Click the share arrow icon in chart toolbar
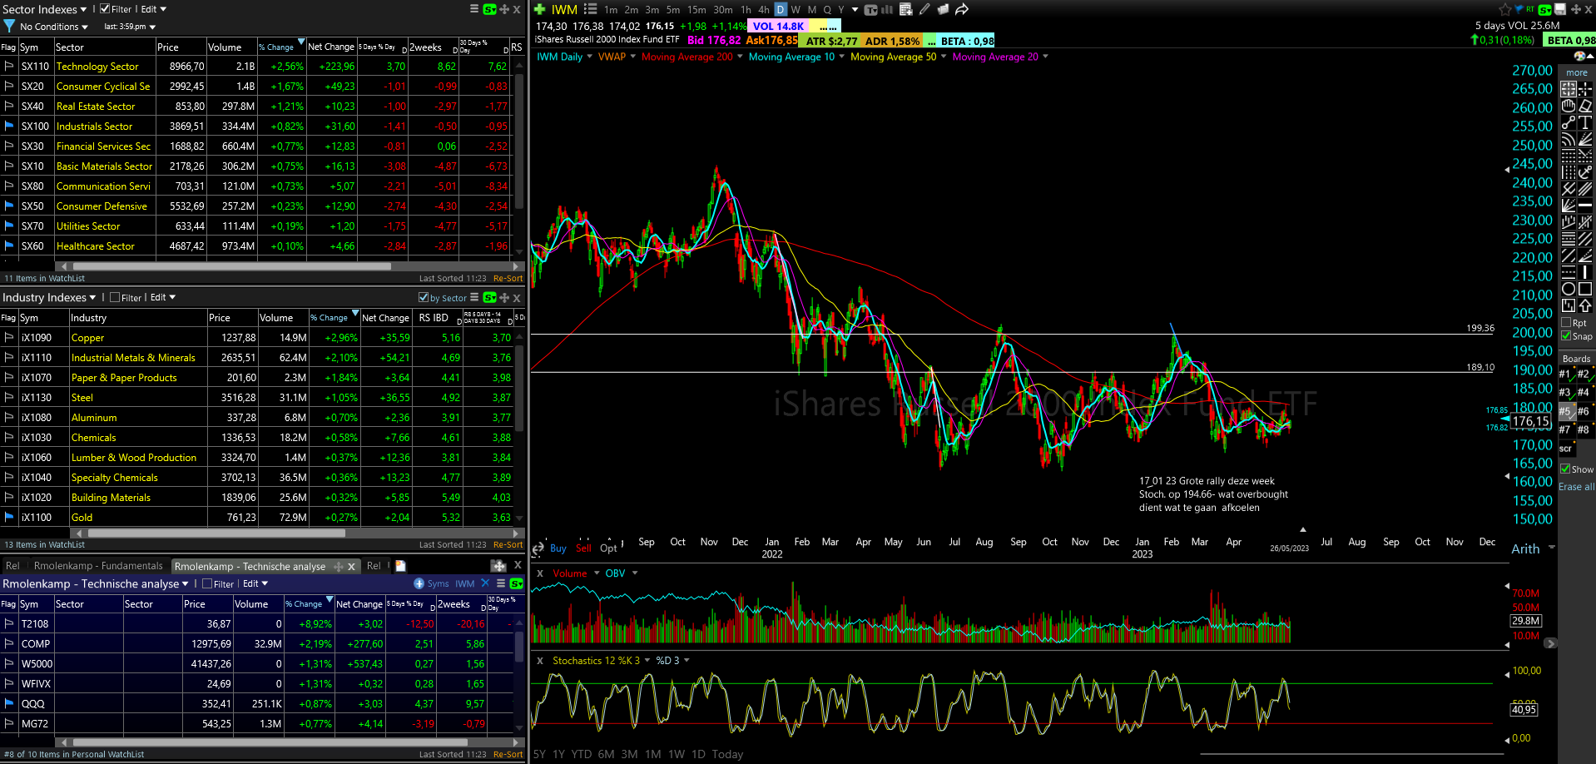The image size is (1596, 764). point(962,9)
